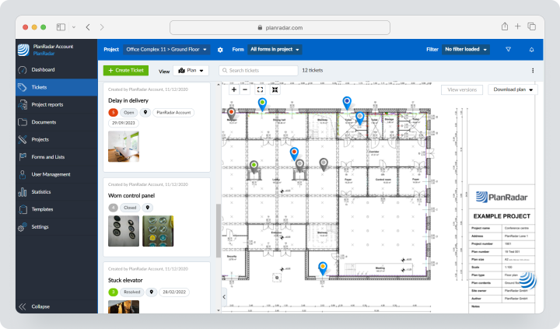Image resolution: width=560 pixels, height=329 pixels.
Task: Zoom in on plan with plus icon
Action: [234, 89]
